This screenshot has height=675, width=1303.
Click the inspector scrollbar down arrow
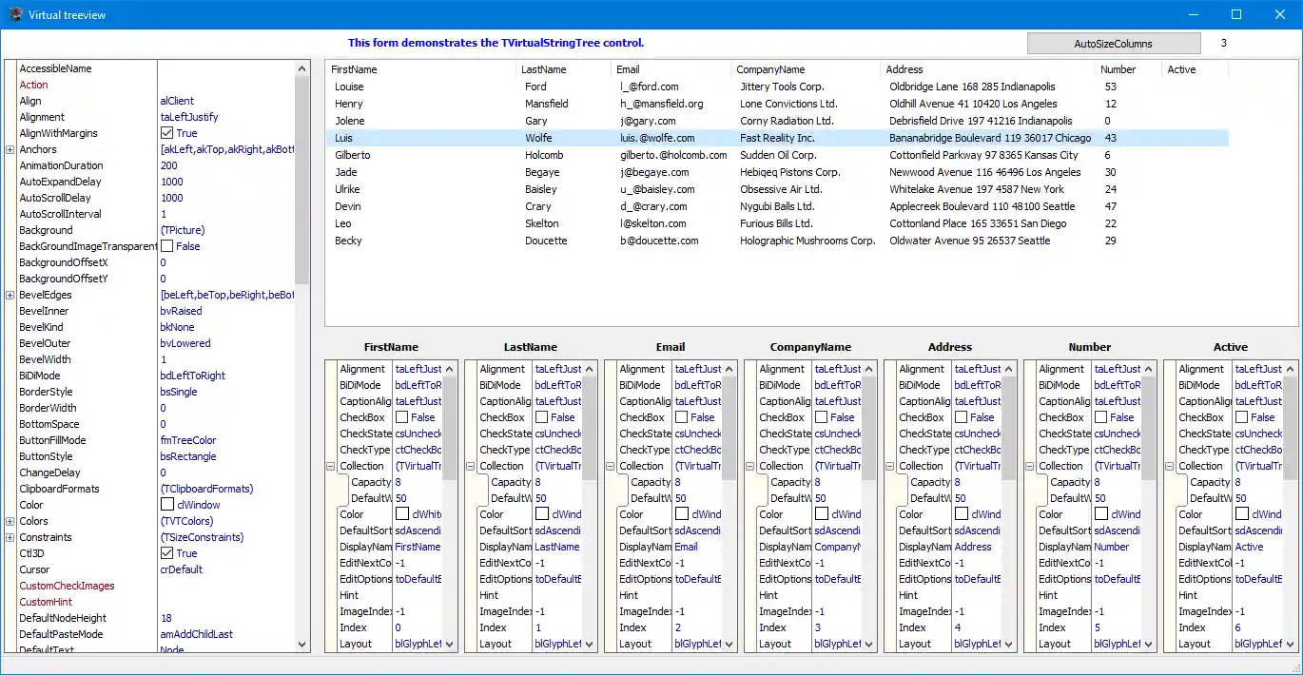[301, 644]
